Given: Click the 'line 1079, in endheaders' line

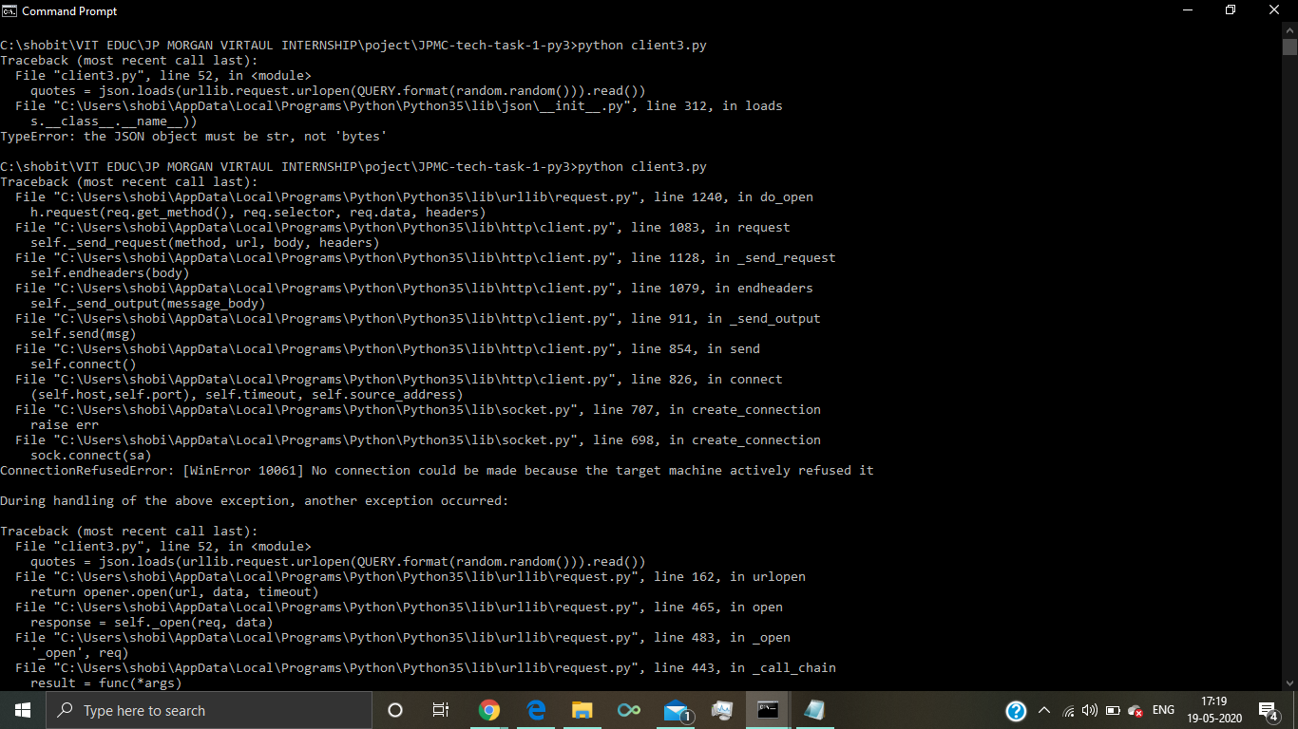Looking at the screenshot, I should pyautogui.click(x=414, y=289).
